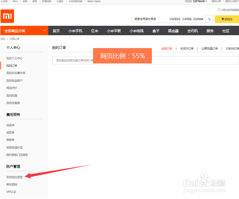239x199 pixels.
Task: Click the 红米Note search suggestion tag
Action: point(198,19)
